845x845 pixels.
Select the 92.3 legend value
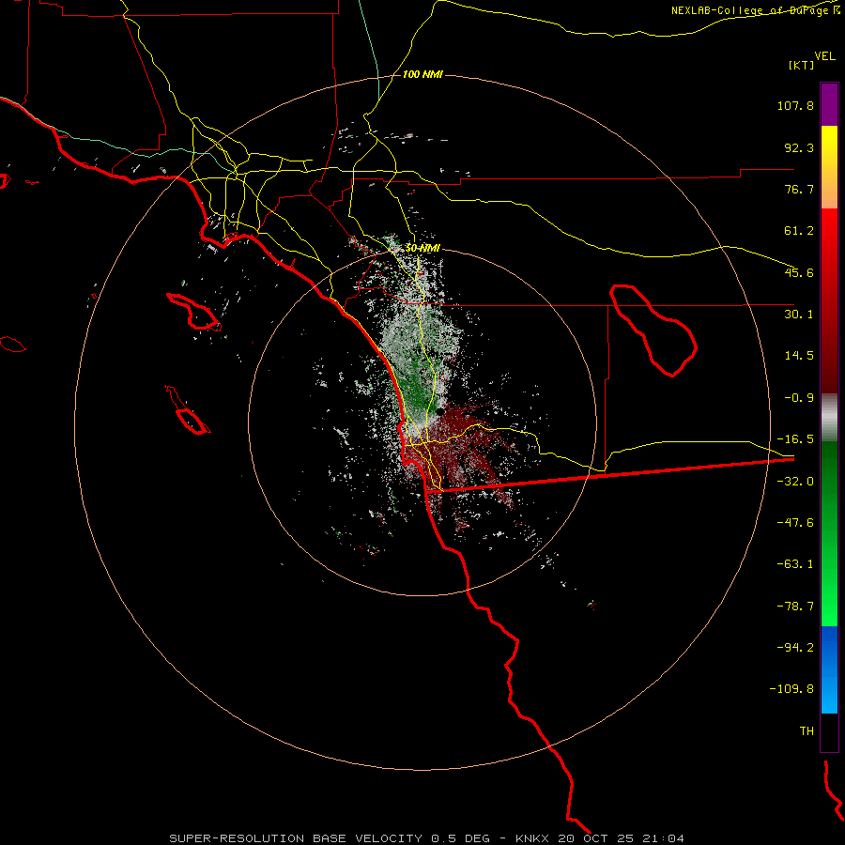(799, 147)
